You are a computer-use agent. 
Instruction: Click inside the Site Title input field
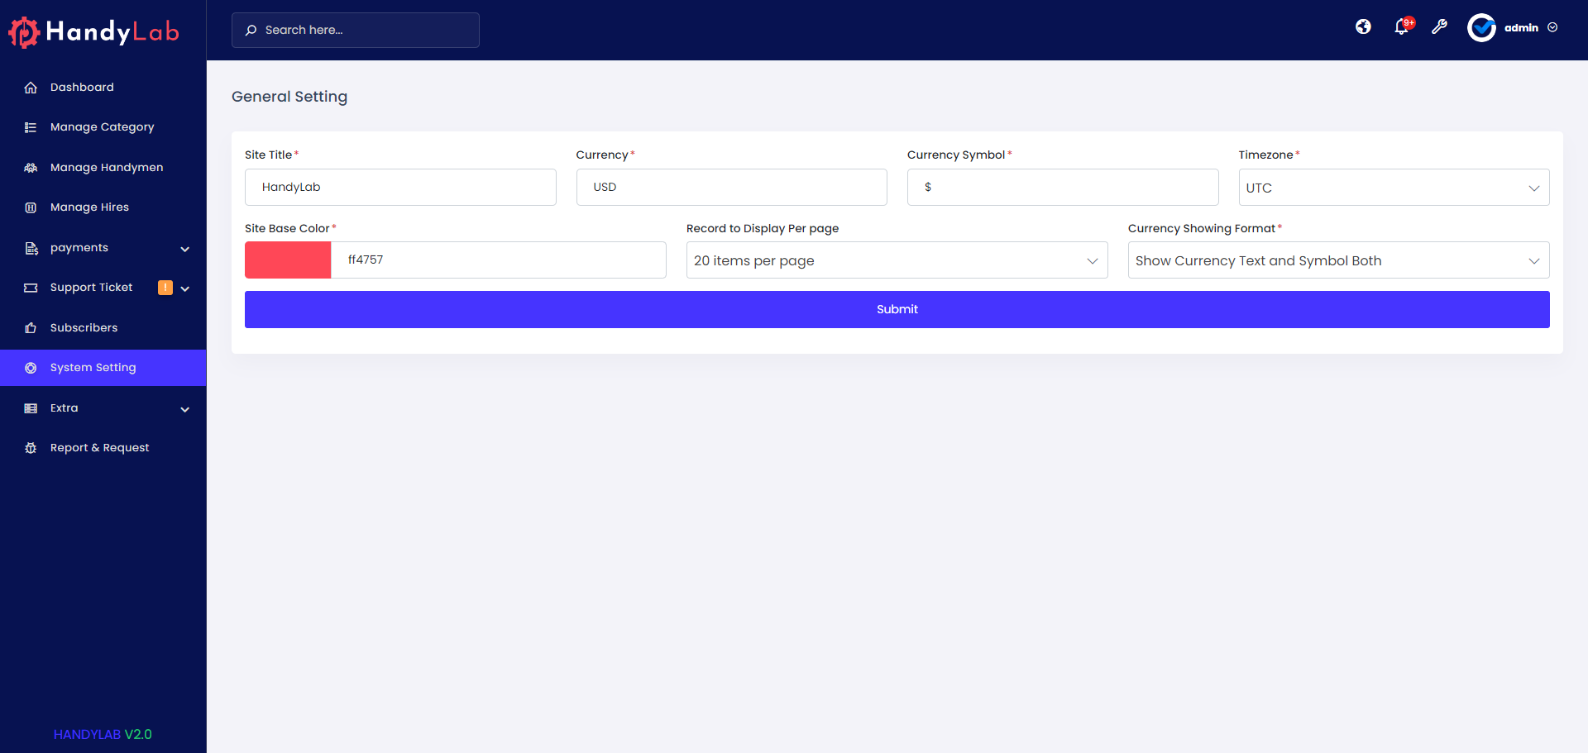tap(400, 187)
